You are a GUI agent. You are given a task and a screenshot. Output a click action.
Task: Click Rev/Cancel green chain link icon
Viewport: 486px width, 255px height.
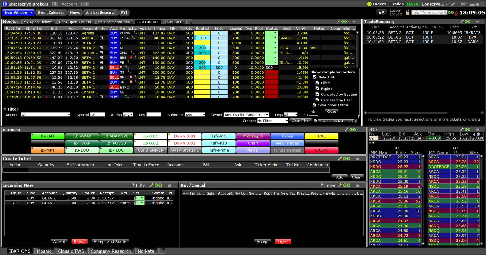click(x=347, y=185)
